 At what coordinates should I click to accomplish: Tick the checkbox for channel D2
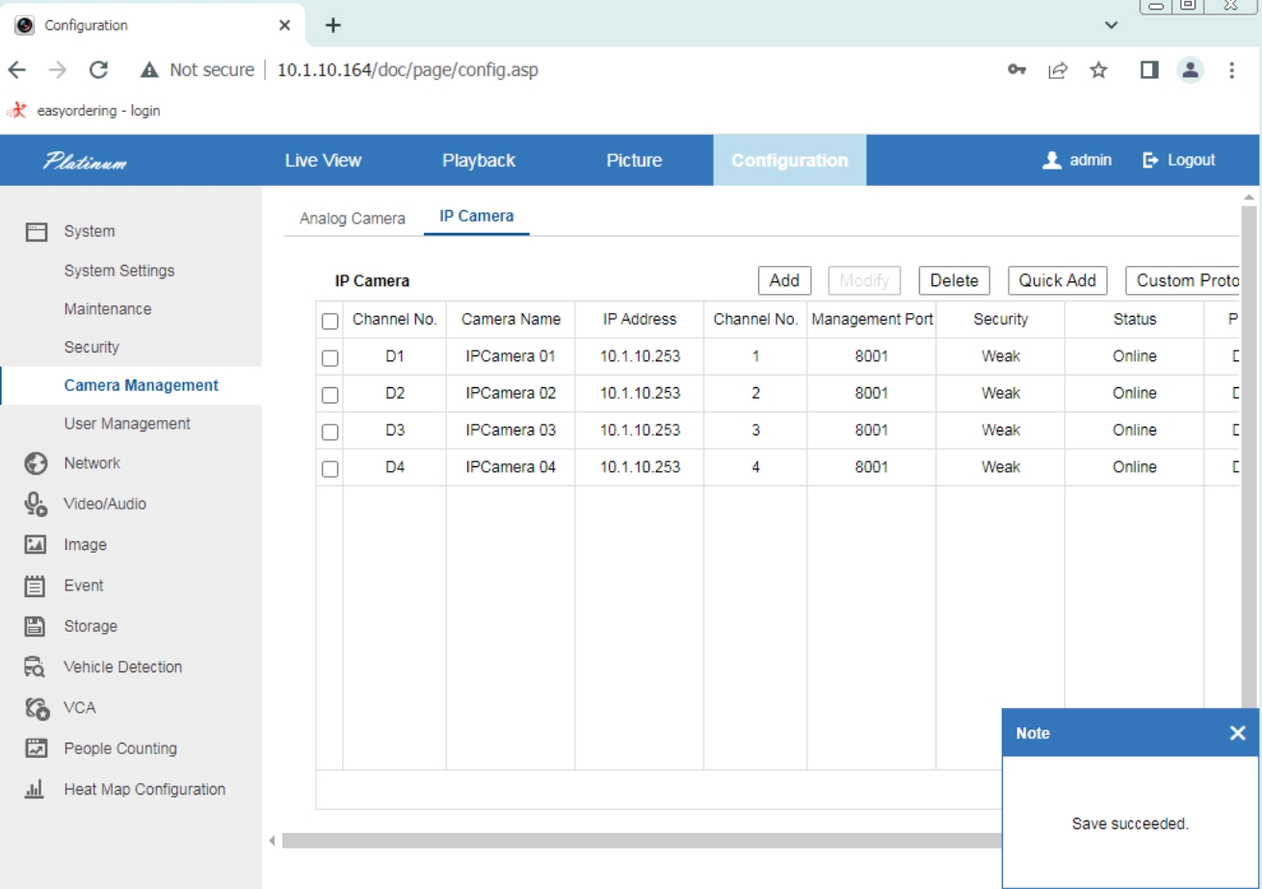click(x=329, y=395)
